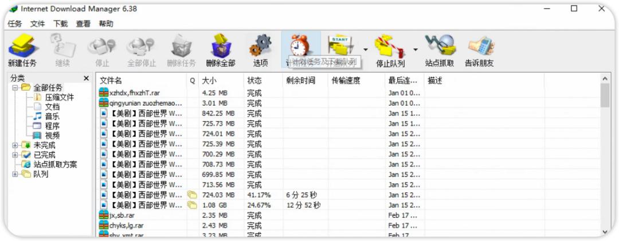Click the 724.01 MB size cell
619x241 pixels.
218,134
